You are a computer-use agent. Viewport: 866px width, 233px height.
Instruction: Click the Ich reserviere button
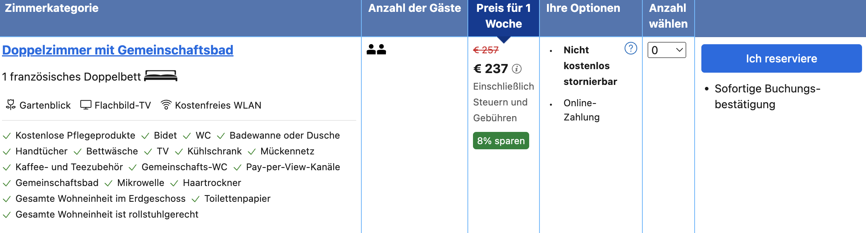click(x=781, y=58)
